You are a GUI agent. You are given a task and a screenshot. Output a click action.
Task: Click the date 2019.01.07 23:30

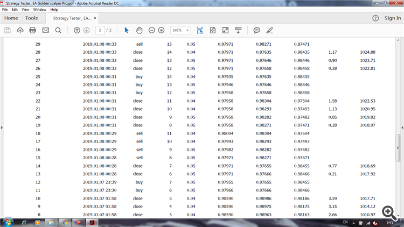(x=100, y=190)
